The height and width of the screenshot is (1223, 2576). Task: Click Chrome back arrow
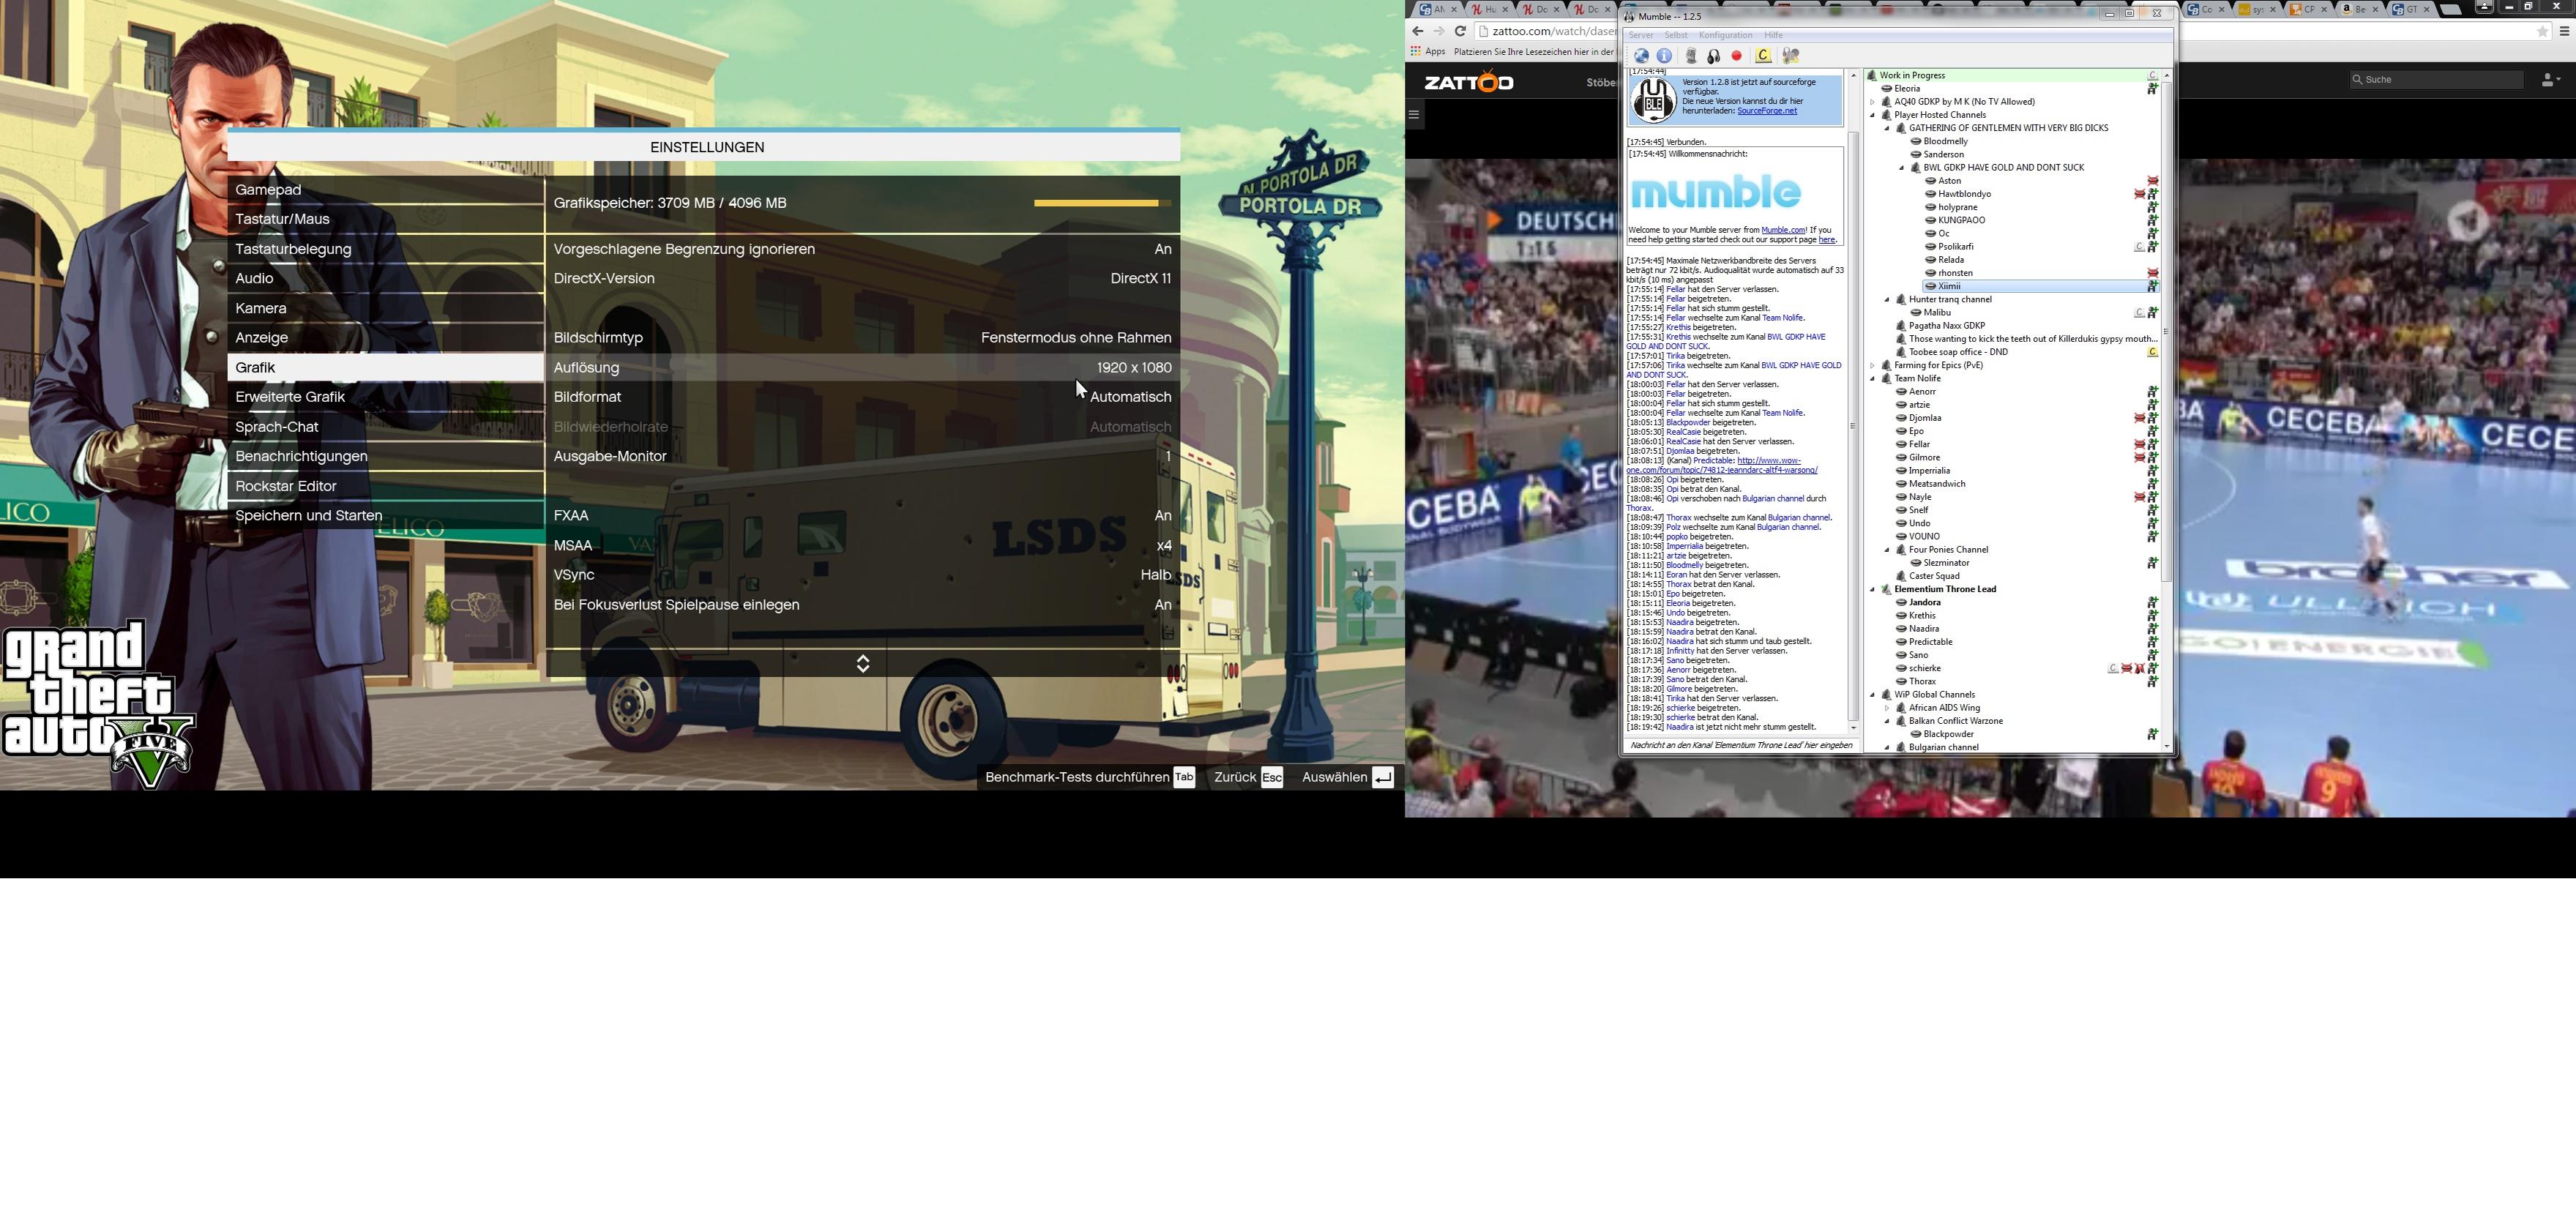pyautogui.click(x=1417, y=31)
